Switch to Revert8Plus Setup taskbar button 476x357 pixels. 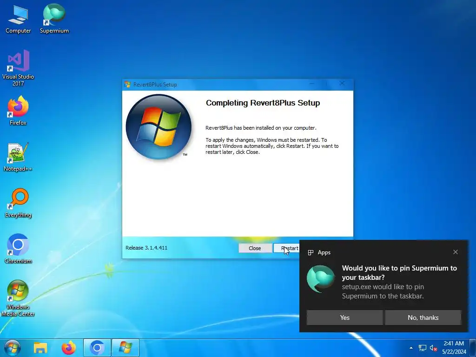pyautogui.click(x=126, y=348)
